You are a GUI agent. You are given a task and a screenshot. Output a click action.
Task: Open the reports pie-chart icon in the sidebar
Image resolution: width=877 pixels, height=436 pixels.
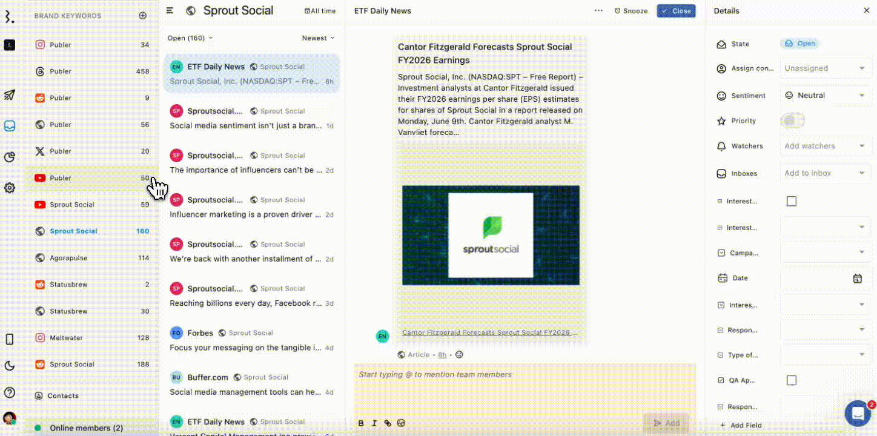(x=10, y=156)
